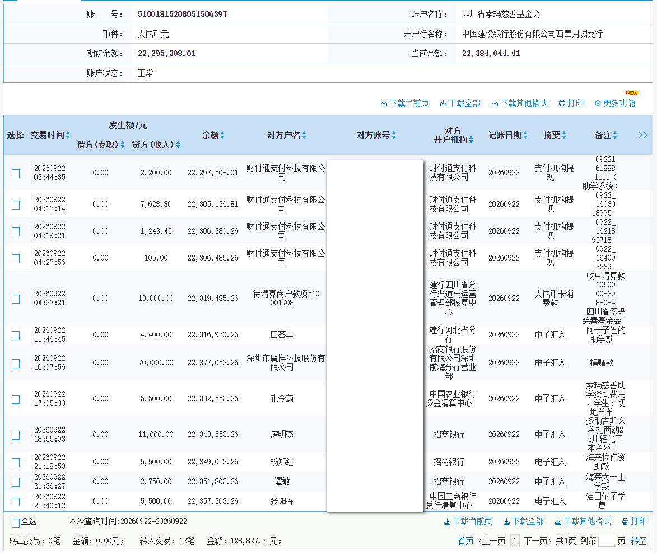Click the 人民币卡消费款 summary cell
The image size is (657, 553).
(554, 298)
